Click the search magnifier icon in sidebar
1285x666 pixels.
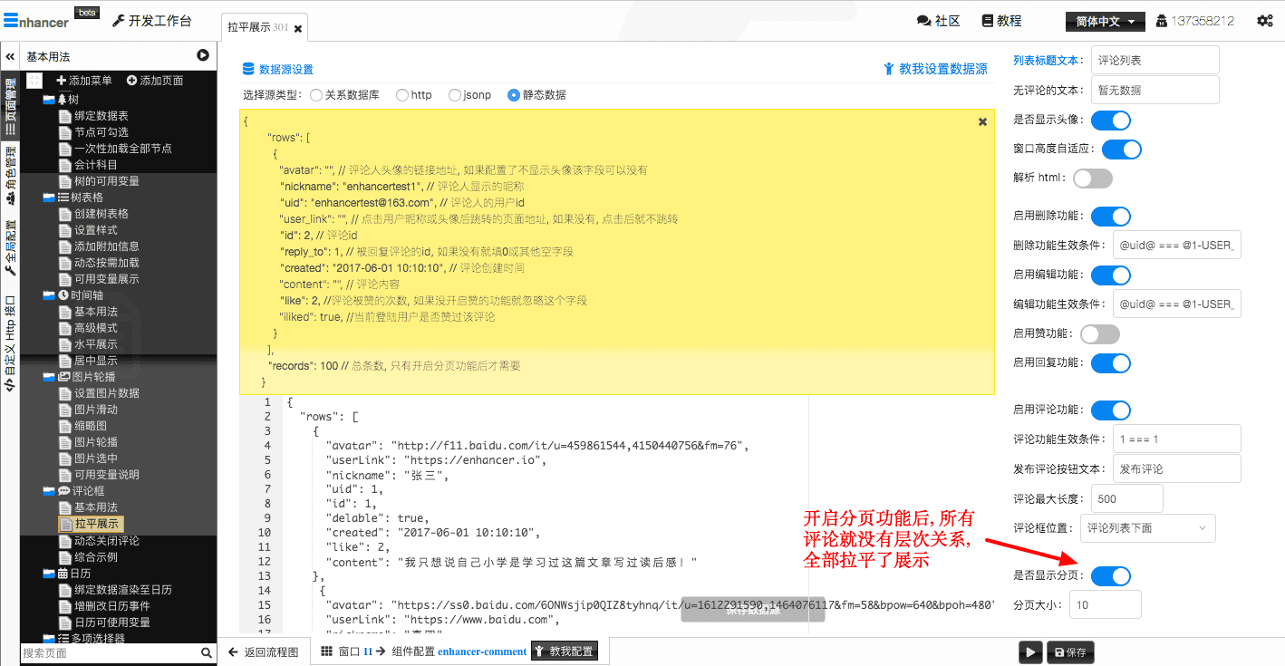207,652
